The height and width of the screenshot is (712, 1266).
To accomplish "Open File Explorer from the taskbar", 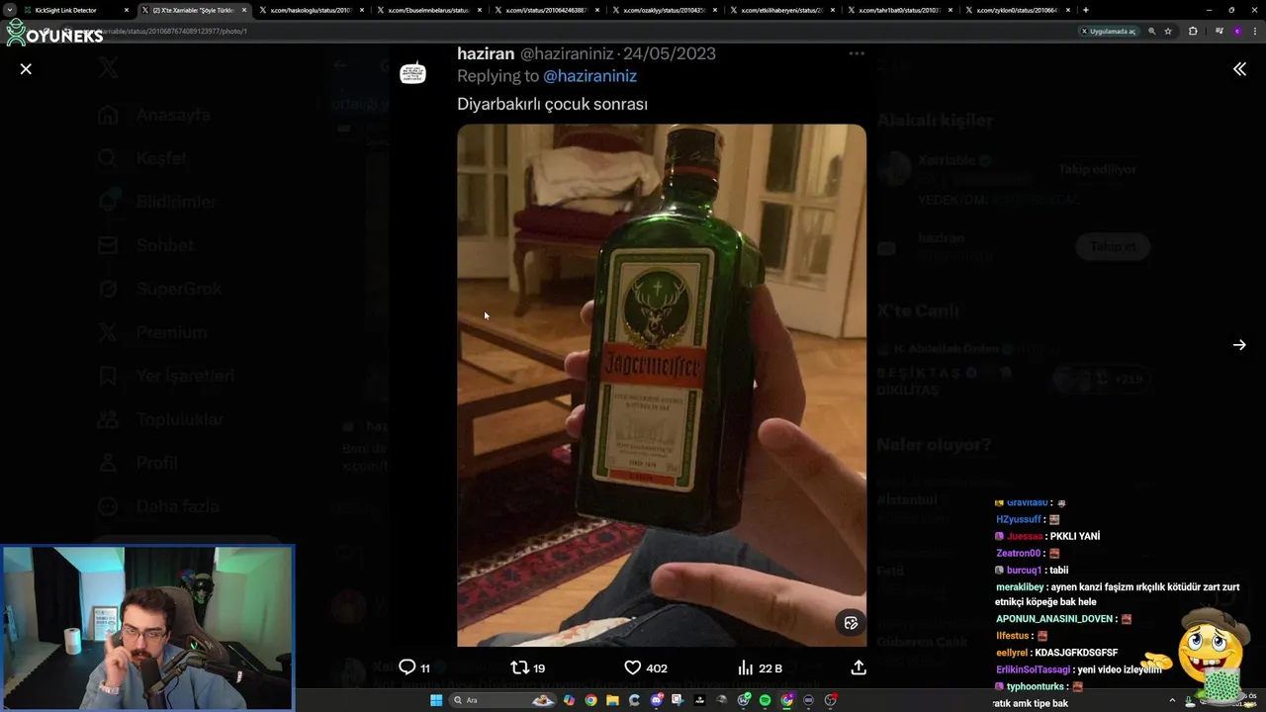I will click(x=612, y=700).
